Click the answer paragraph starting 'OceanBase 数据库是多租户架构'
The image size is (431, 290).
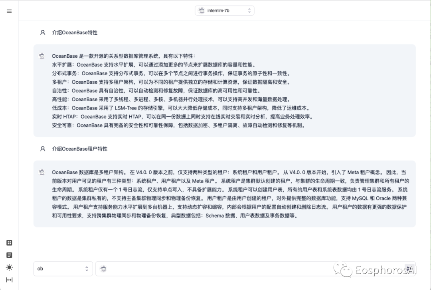[230, 194]
